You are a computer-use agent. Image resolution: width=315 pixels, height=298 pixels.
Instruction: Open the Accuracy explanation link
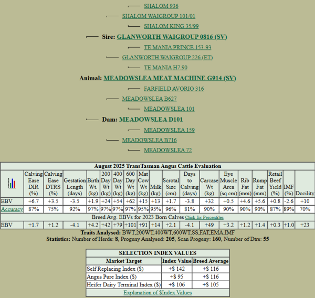(12, 209)
